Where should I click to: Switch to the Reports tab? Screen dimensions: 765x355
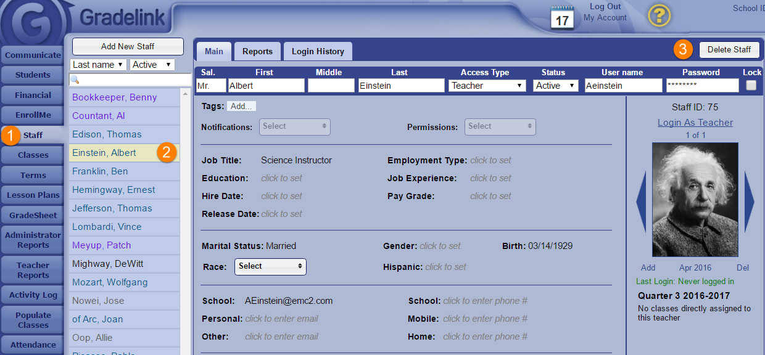(257, 51)
